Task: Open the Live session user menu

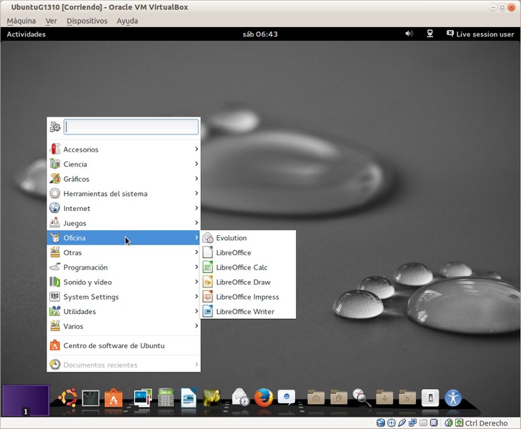Action: (480, 34)
